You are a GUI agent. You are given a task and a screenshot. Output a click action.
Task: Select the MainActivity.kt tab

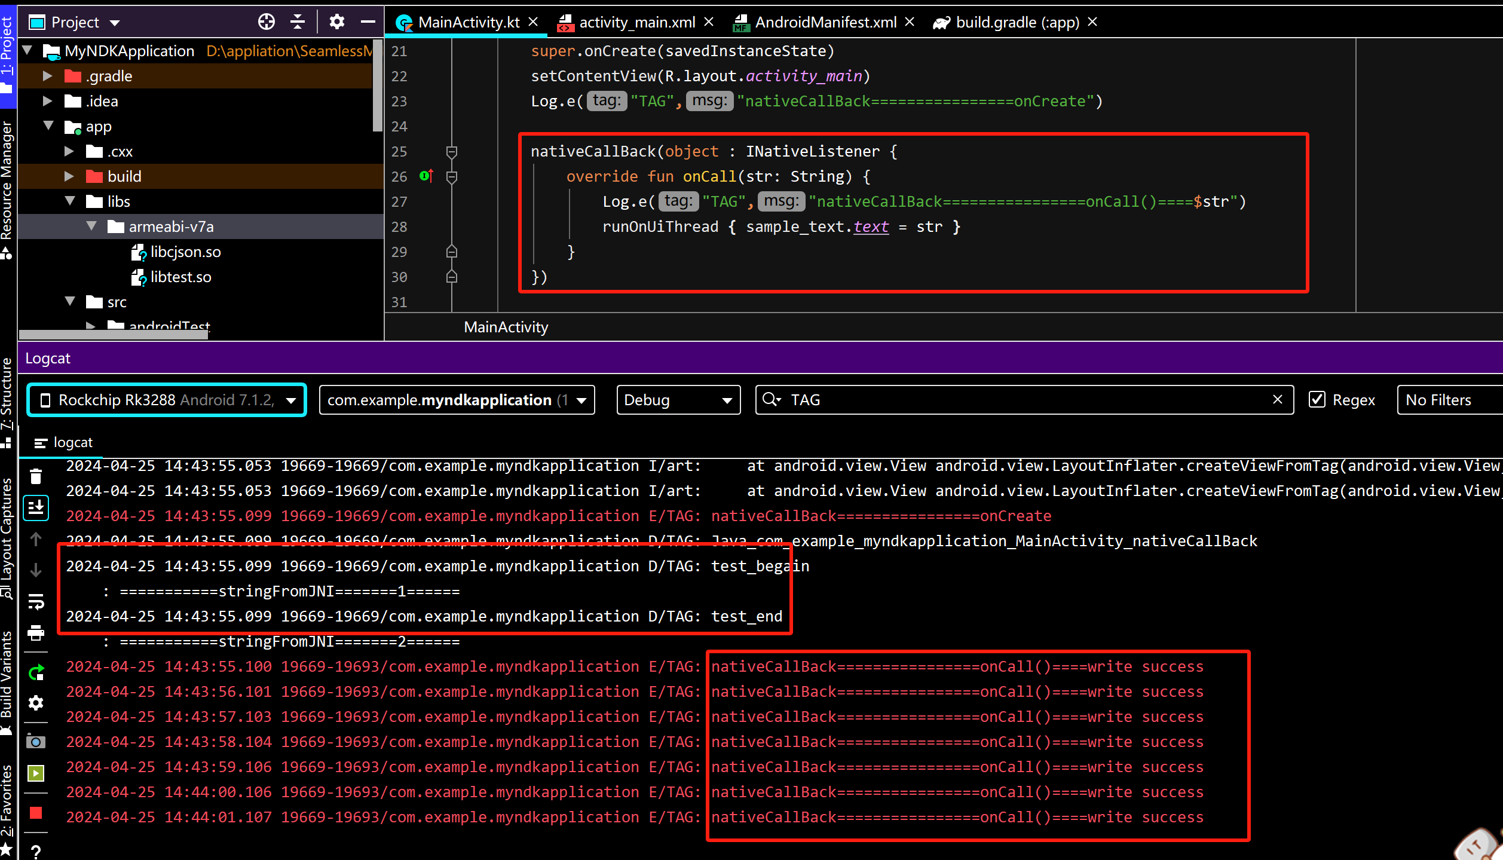point(463,22)
